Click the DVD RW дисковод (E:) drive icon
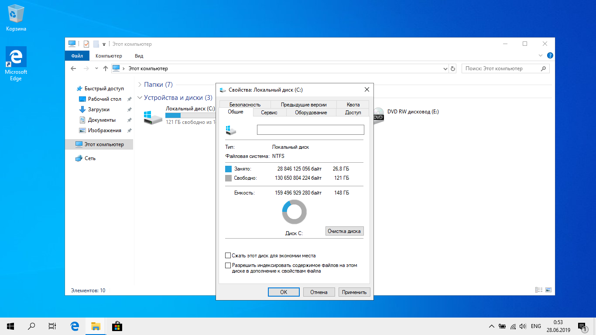 point(378,114)
